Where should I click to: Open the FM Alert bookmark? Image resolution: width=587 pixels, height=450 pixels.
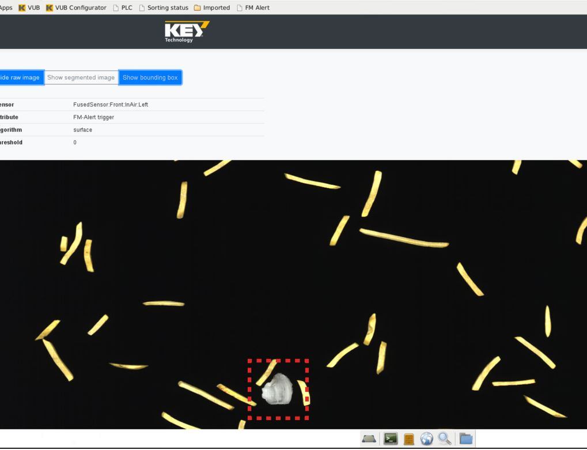[253, 7]
